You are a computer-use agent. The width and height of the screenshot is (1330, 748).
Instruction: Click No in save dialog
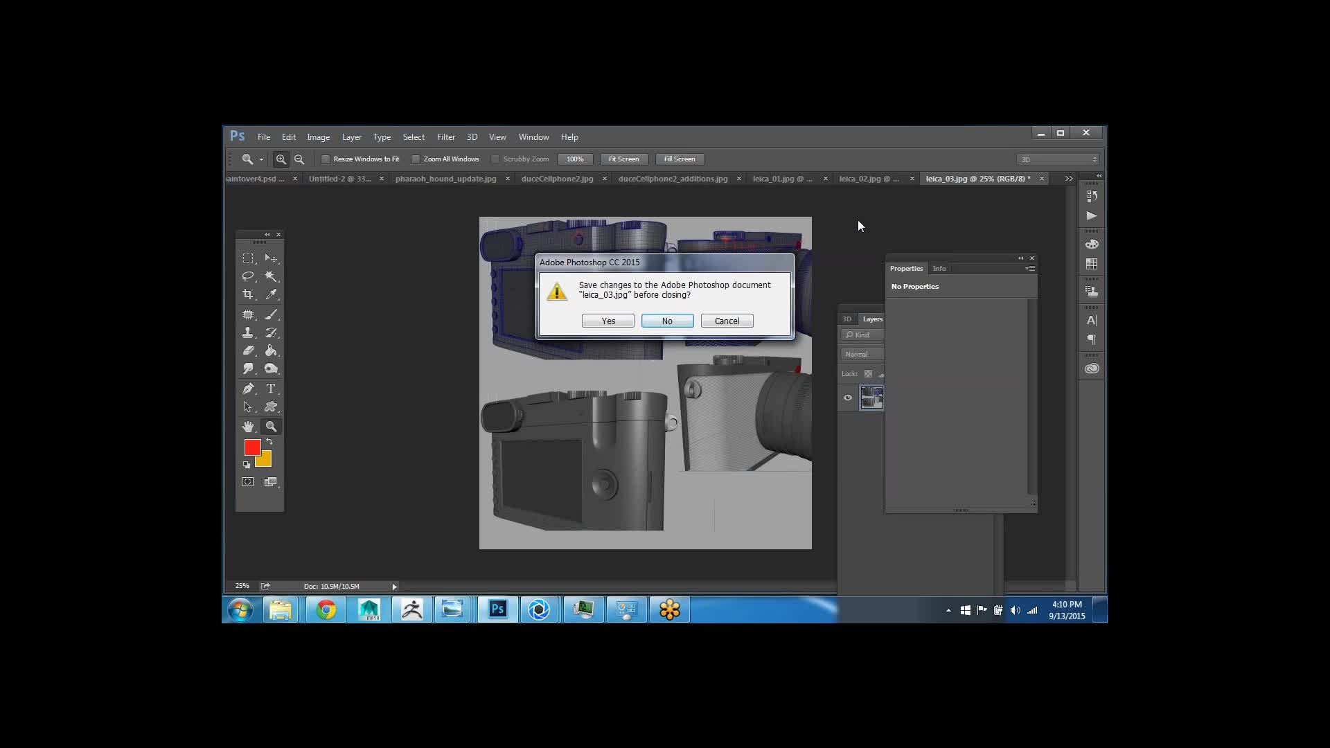pyautogui.click(x=667, y=321)
